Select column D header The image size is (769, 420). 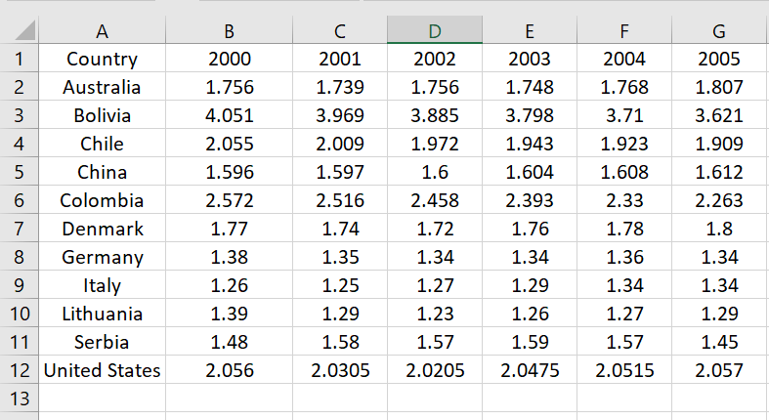click(x=435, y=31)
